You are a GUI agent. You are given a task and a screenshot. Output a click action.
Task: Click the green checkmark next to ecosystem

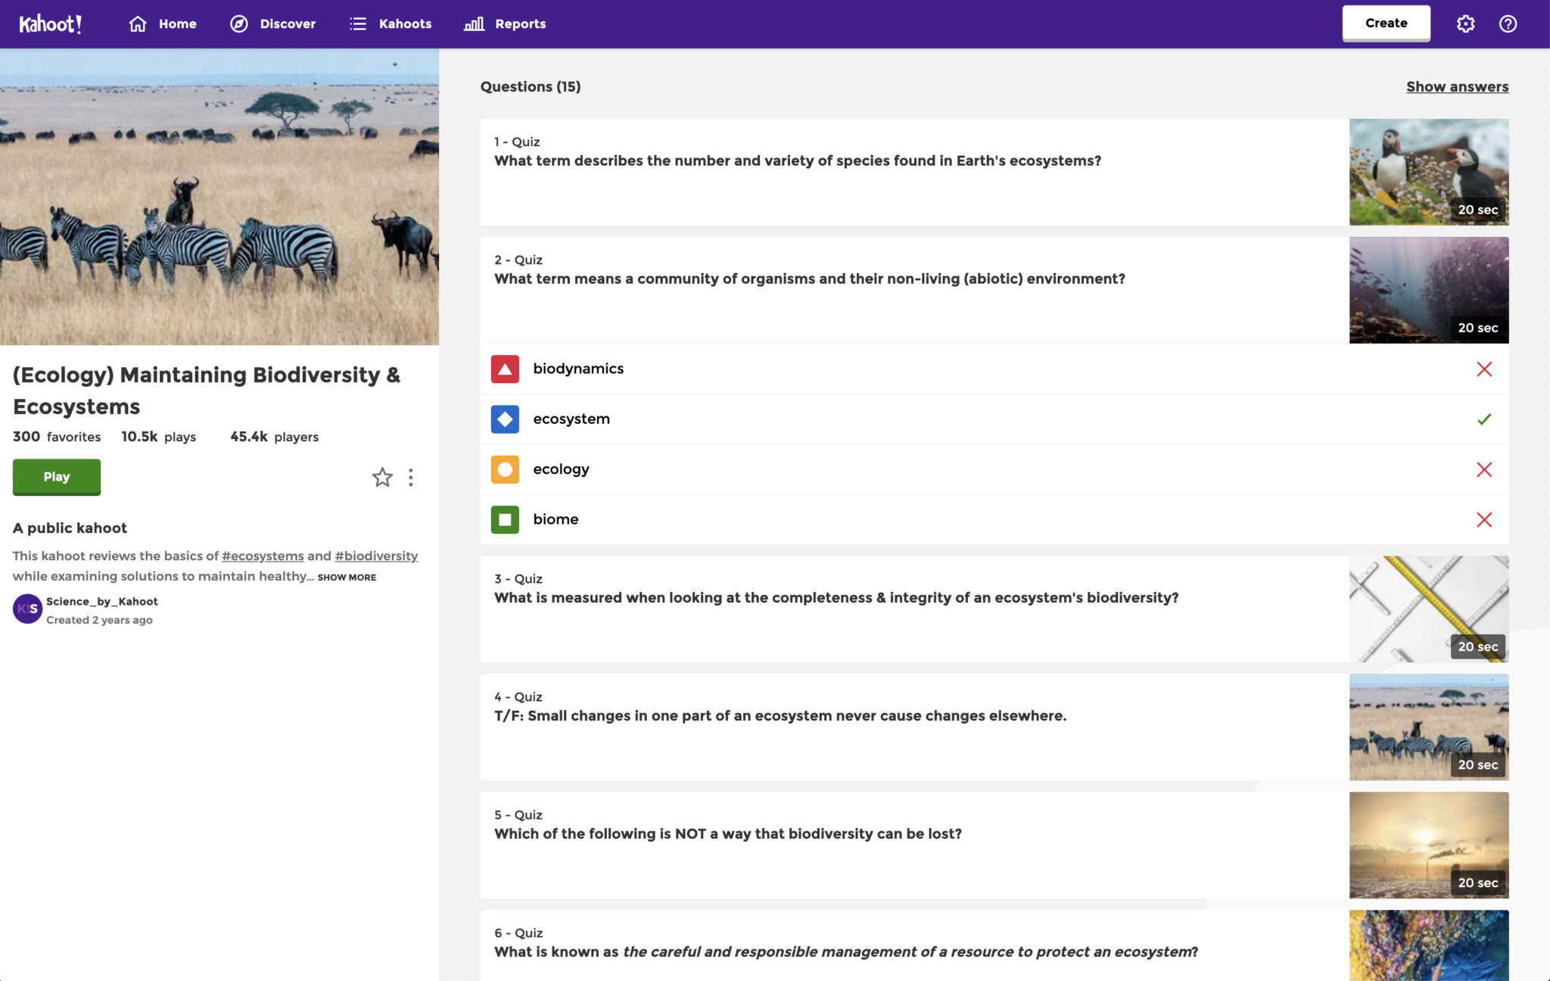click(1485, 419)
